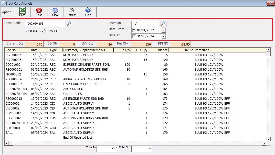Sort by Customer/Supplier/Remarks column header
275x155 pixels.
[88, 50]
